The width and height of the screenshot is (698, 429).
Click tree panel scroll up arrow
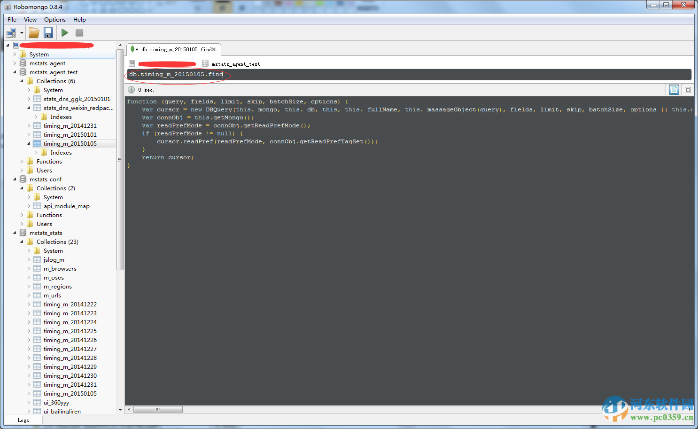coord(120,45)
